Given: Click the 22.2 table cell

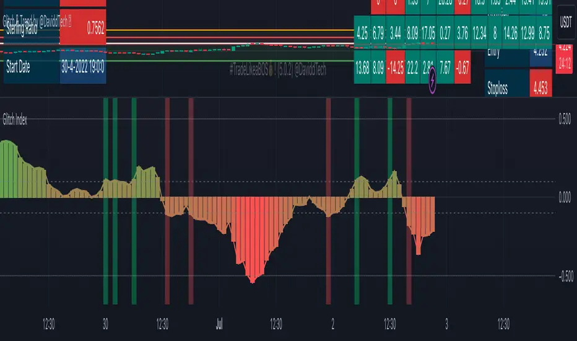Looking at the screenshot, I should (x=412, y=68).
